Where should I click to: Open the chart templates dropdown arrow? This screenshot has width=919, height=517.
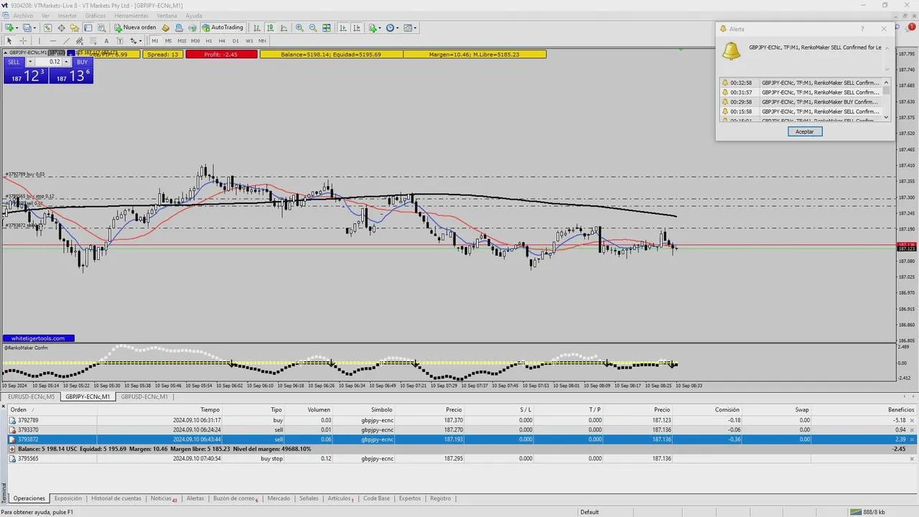[x=416, y=28]
